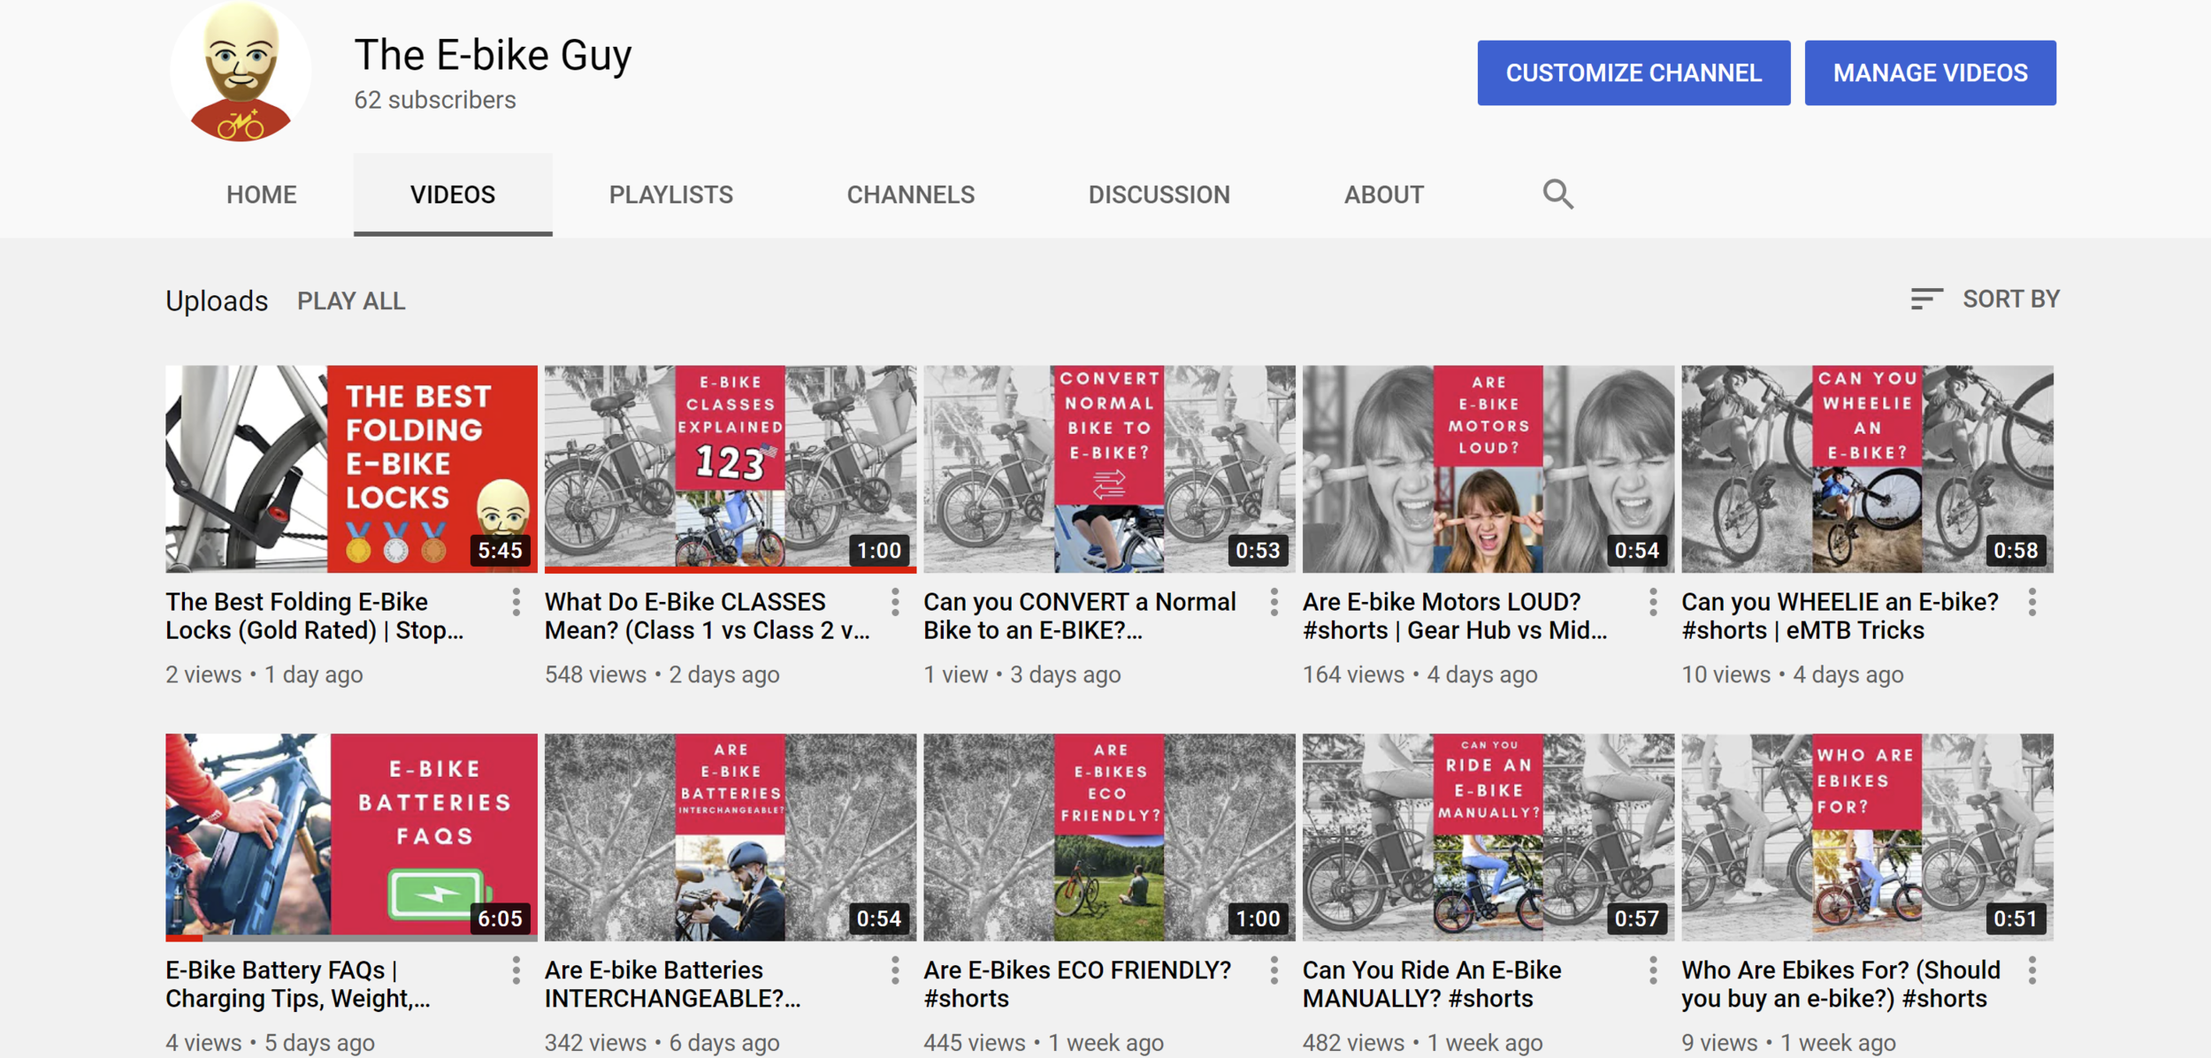Open the SORT BY dropdown
Image resolution: width=2211 pixels, height=1058 pixels.
(x=1985, y=300)
